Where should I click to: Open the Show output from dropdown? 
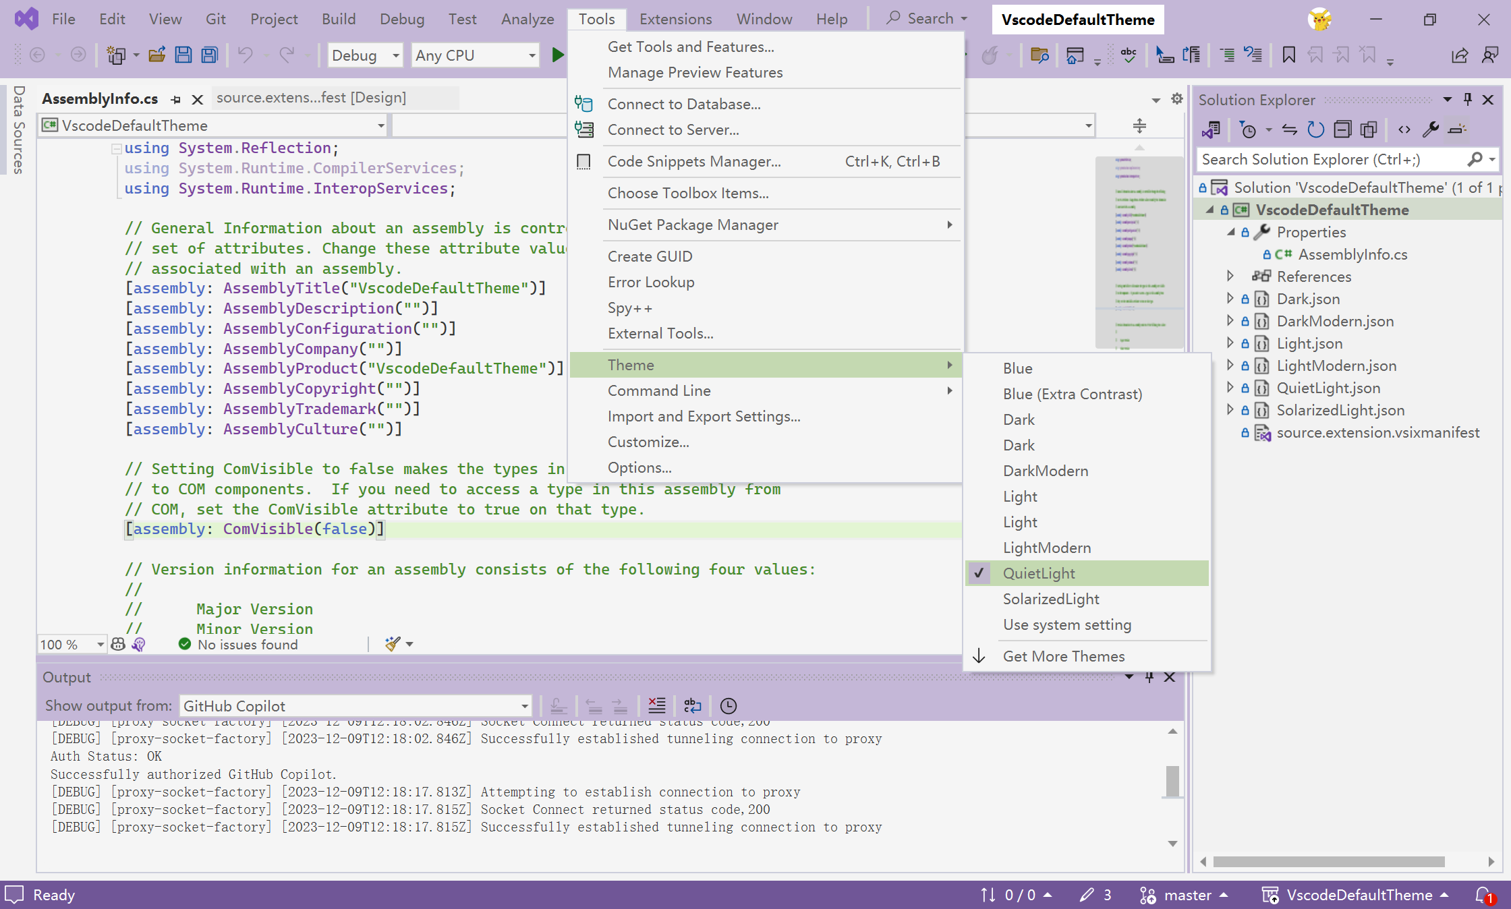[x=355, y=706]
